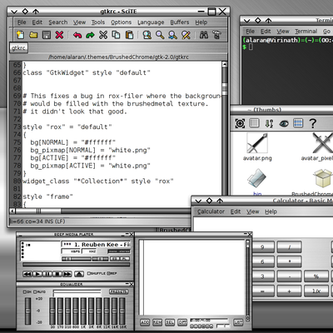Click the Cut scissors icon

click(x=103, y=35)
